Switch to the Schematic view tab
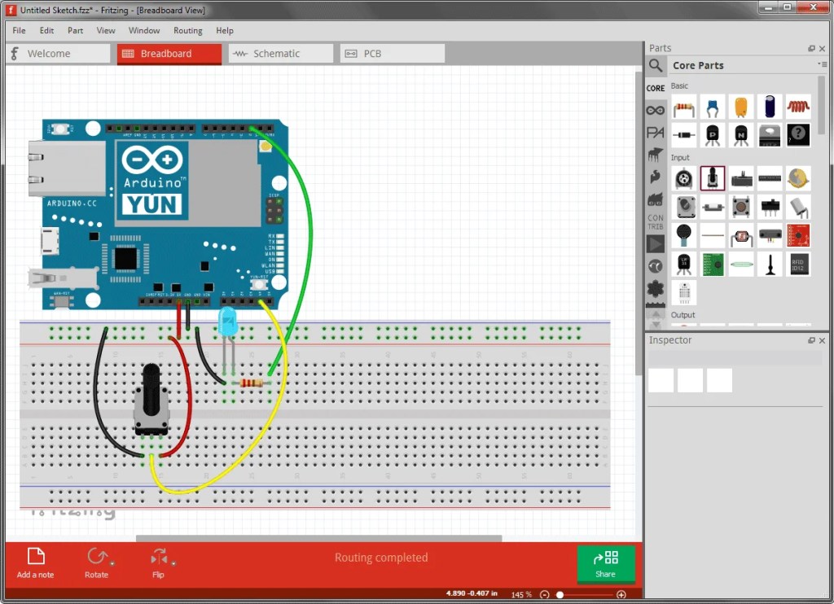Viewport: 834px width, 604px height. tap(281, 52)
